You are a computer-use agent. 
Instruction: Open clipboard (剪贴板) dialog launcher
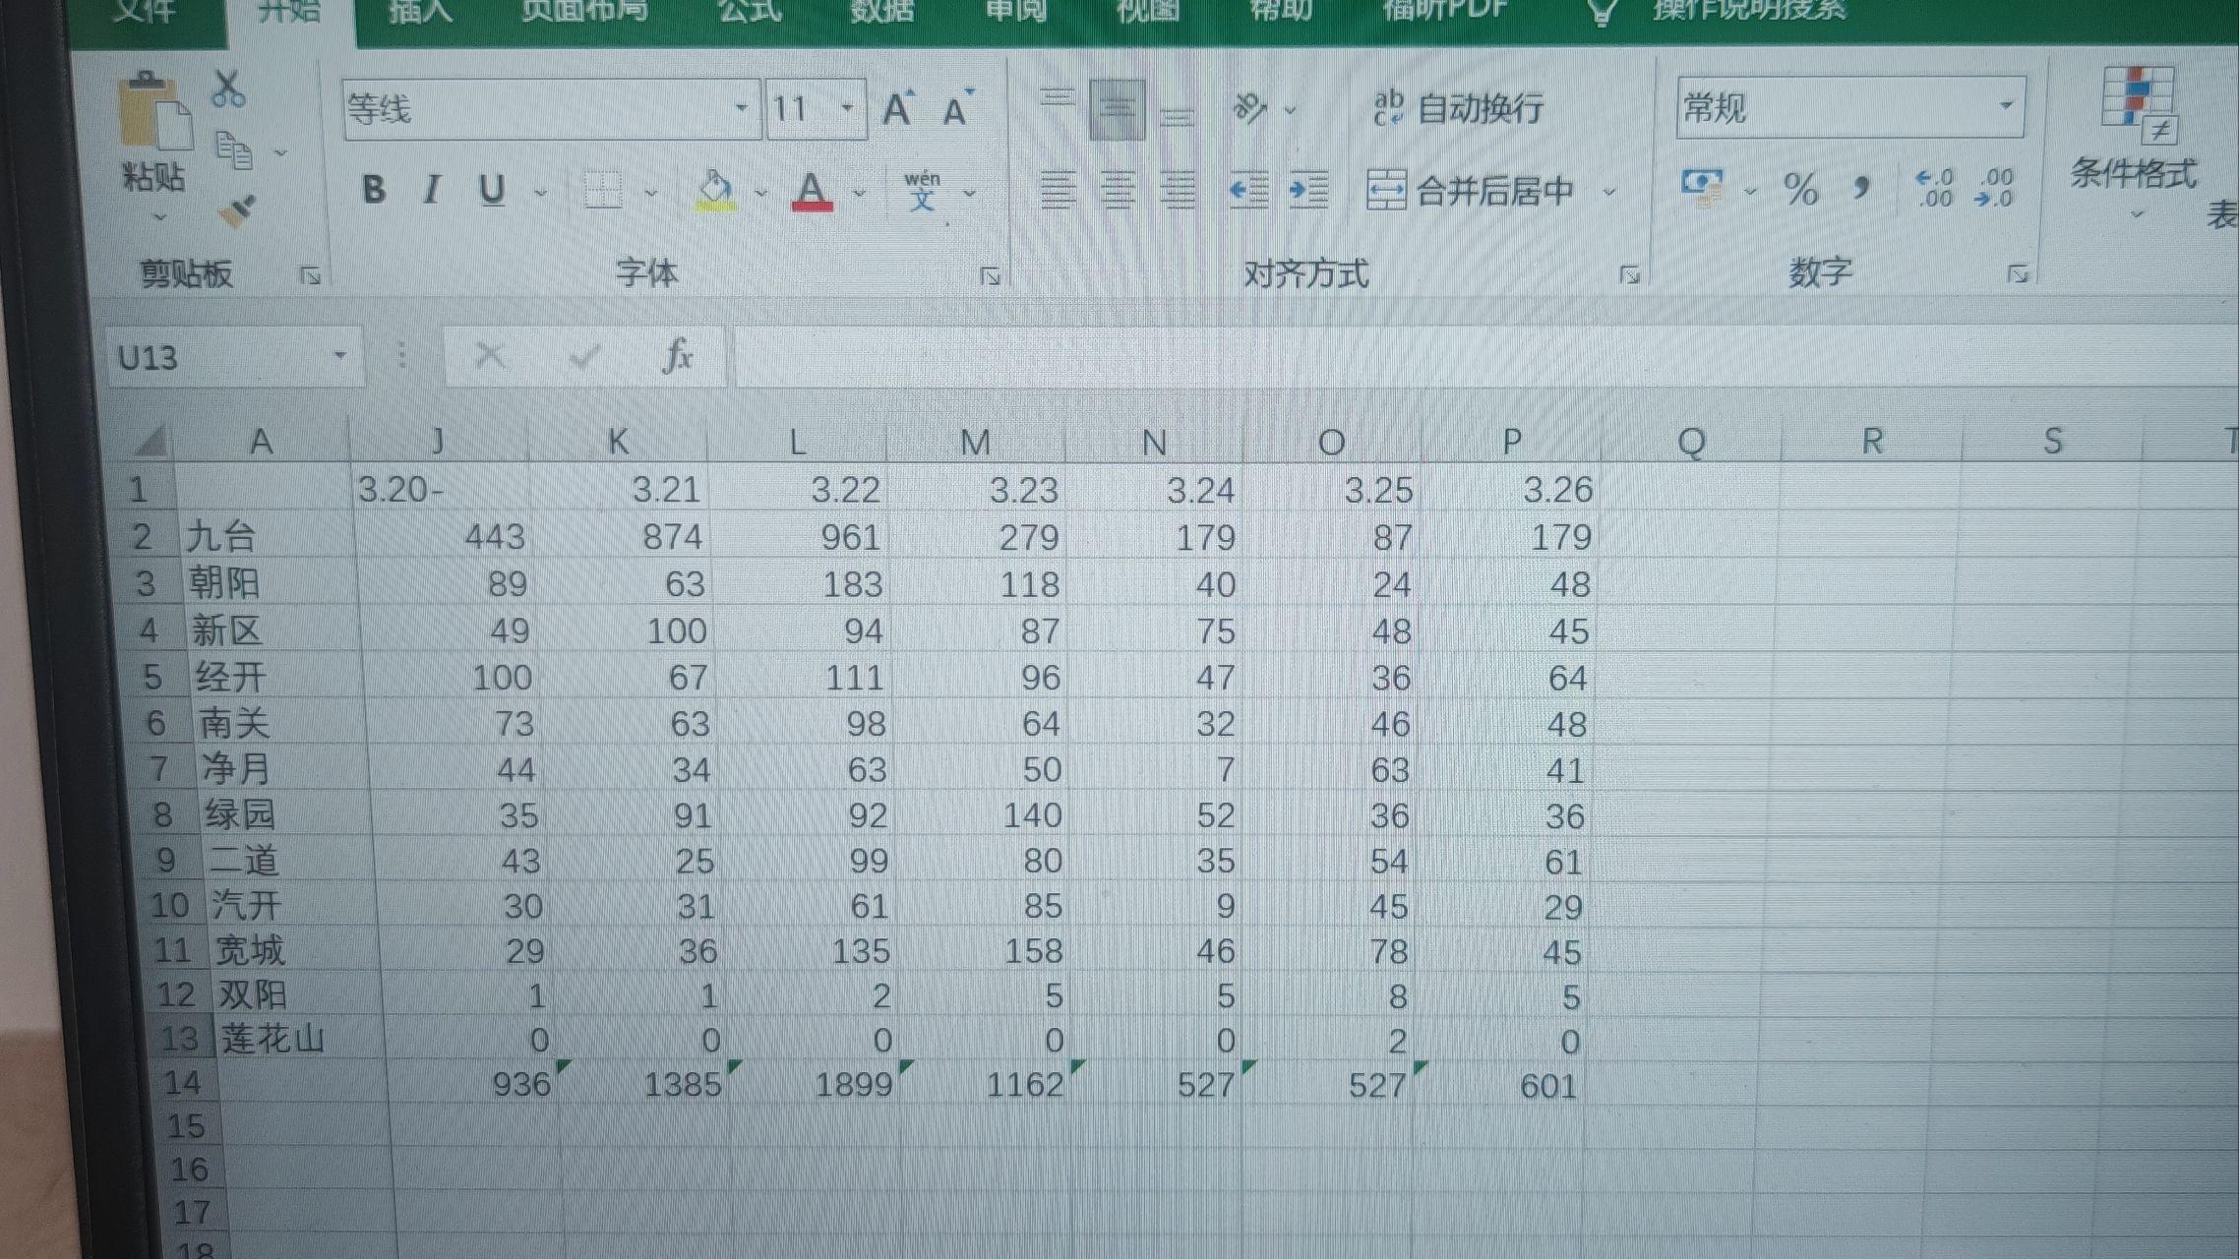[x=311, y=276]
